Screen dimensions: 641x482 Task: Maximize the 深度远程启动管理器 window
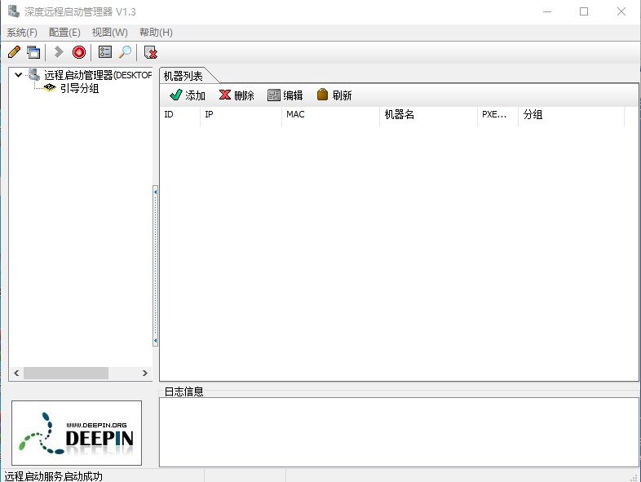click(x=584, y=11)
